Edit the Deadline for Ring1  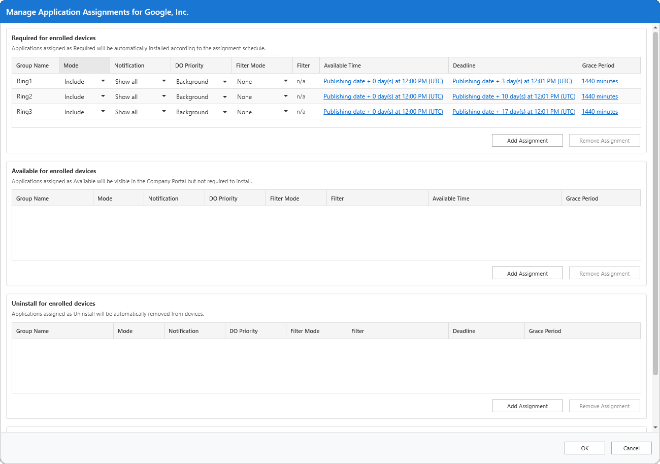512,81
